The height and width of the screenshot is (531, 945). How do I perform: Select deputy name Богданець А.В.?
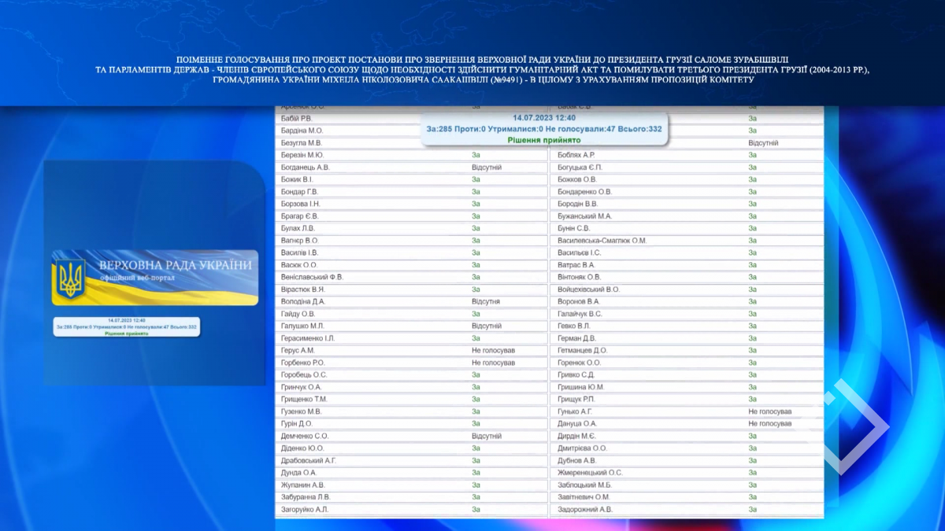click(x=305, y=168)
